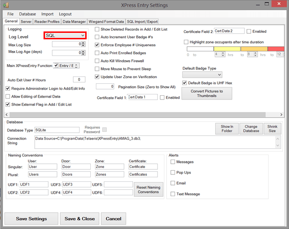The width and height of the screenshot is (289, 229).
Task: Click the Singular User naming field
Action: pyautogui.click(x=43, y=167)
